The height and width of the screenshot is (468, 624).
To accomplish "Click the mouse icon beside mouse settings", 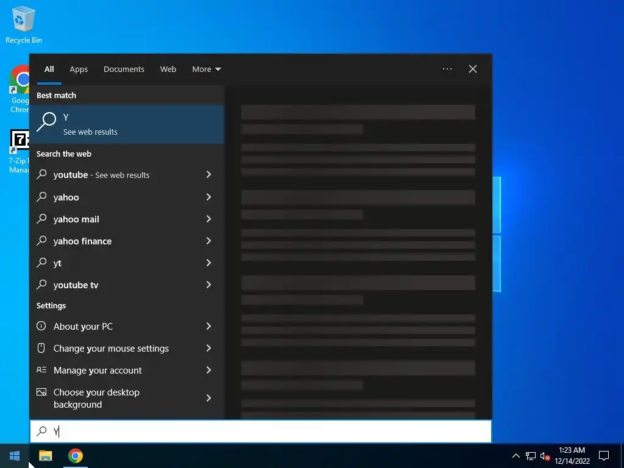I will click(x=41, y=348).
